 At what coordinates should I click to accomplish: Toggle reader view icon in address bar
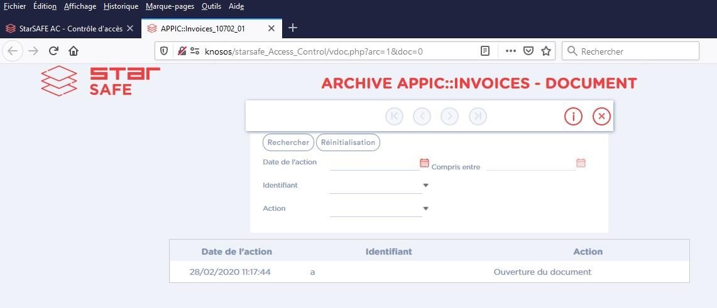485,51
